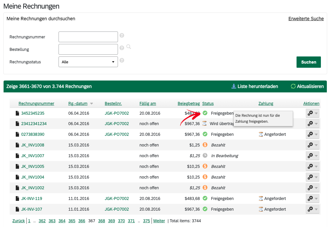Screen dimensions: 331x227
Task: Click hourglass payment icon for 0273838390
Action: click(x=261, y=134)
